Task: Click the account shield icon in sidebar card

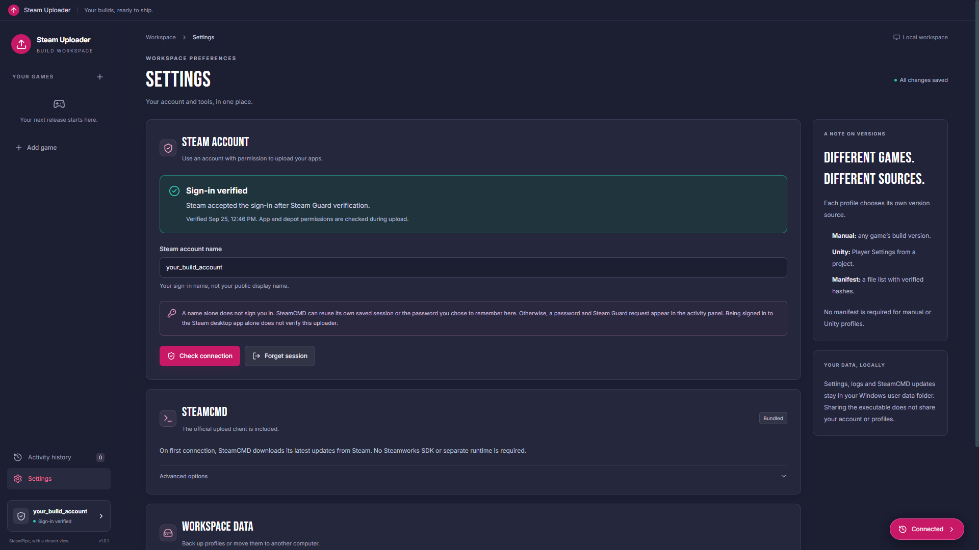Action: (x=21, y=516)
